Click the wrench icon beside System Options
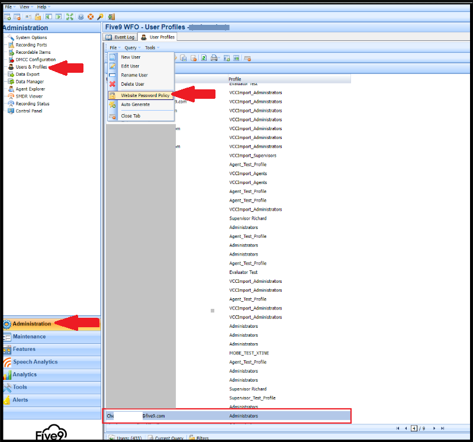Screen dimensions: 473x442 11,37
